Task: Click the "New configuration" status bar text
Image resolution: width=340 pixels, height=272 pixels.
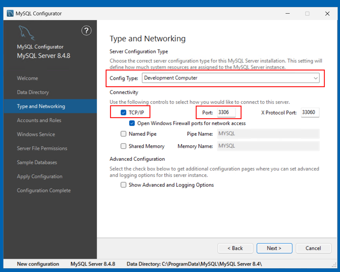Action: (38, 264)
